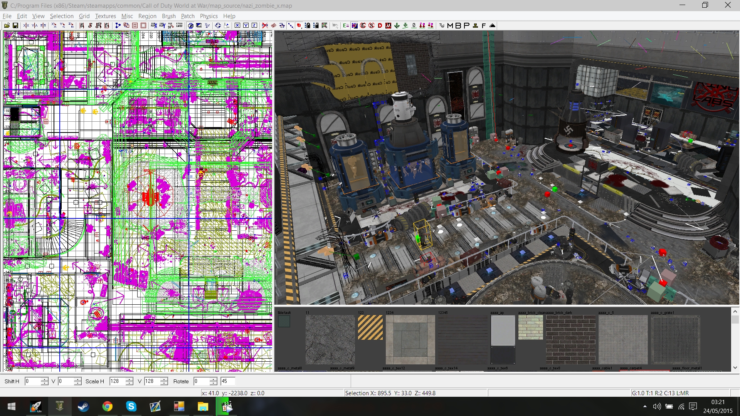Click the Open file toolbar icon
Viewport: 740px width, 416px height.
pyautogui.click(x=7, y=25)
